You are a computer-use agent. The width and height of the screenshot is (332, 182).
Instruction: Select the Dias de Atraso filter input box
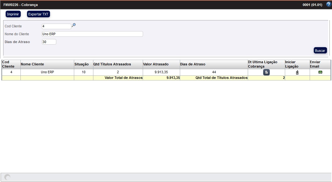pos(49,42)
